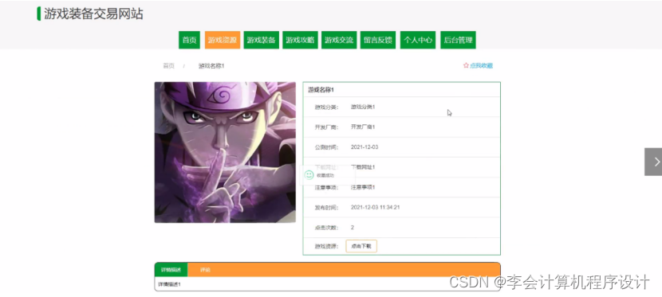Click the 游戏名称1 heading in the details panel
The height and width of the screenshot is (297, 662).
[x=321, y=90]
